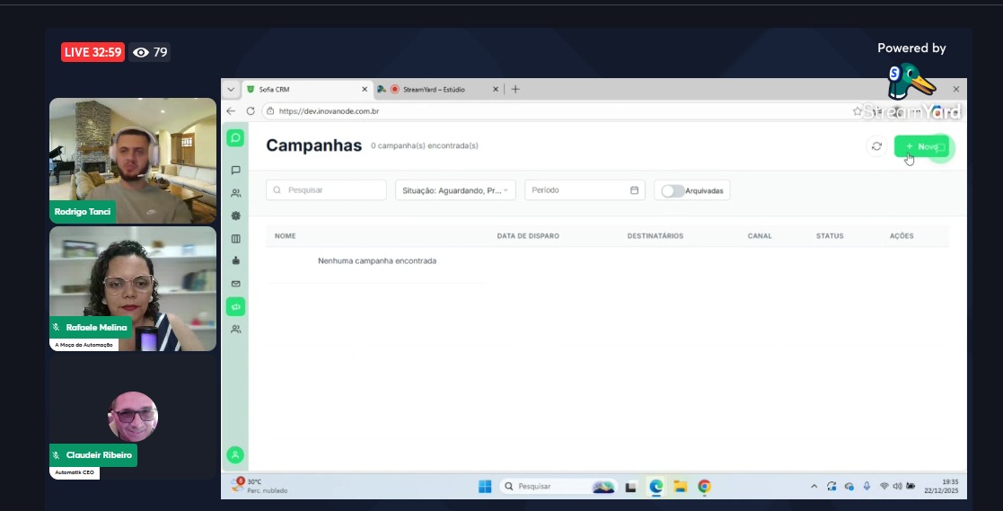Open the kanban columns board icon
Viewport: 1003px width, 511px height.
coord(235,239)
